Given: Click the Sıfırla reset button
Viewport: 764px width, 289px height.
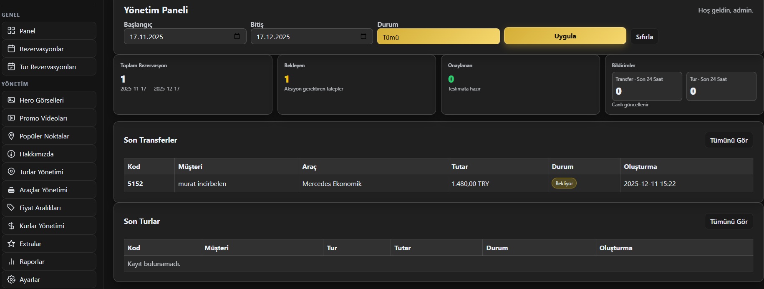Looking at the screenshot, I should coord(644,37).
